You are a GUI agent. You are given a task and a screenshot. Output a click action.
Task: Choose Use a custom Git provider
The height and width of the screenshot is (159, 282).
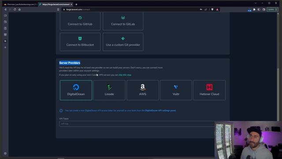click(123, 42)
